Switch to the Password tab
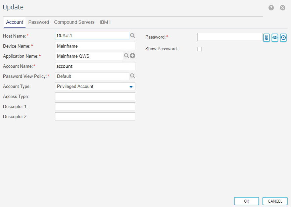291x207 pixels. pyautogui.click(x=39, y=22)
